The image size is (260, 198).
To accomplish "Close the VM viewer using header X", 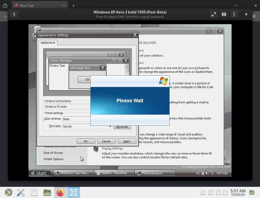I will [246, 15].
